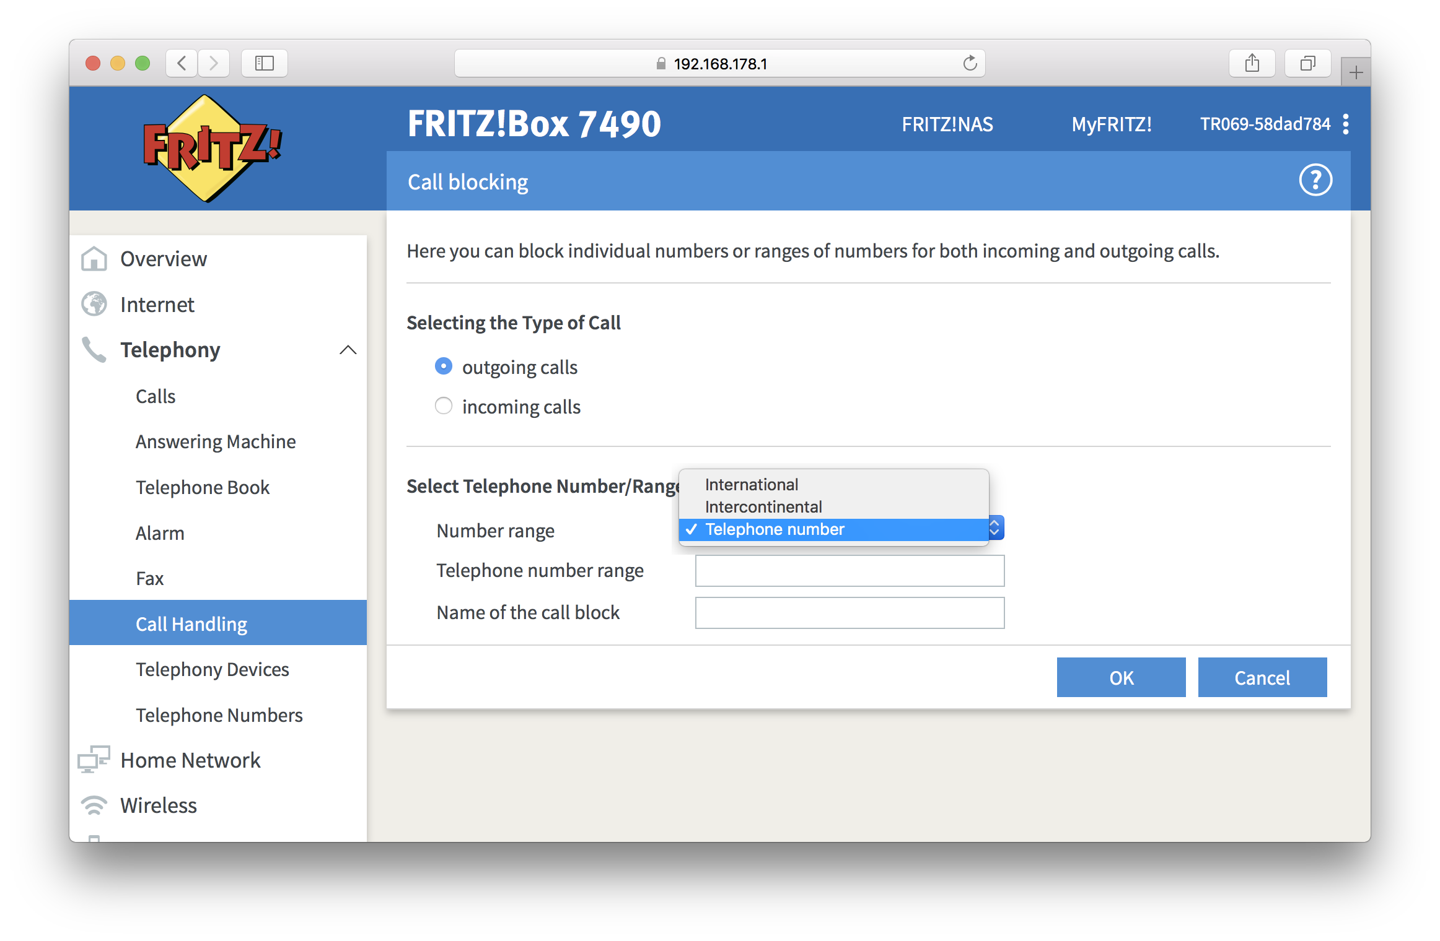
Task: Click the TR069-58dad784 user label
Action: 1265,124
